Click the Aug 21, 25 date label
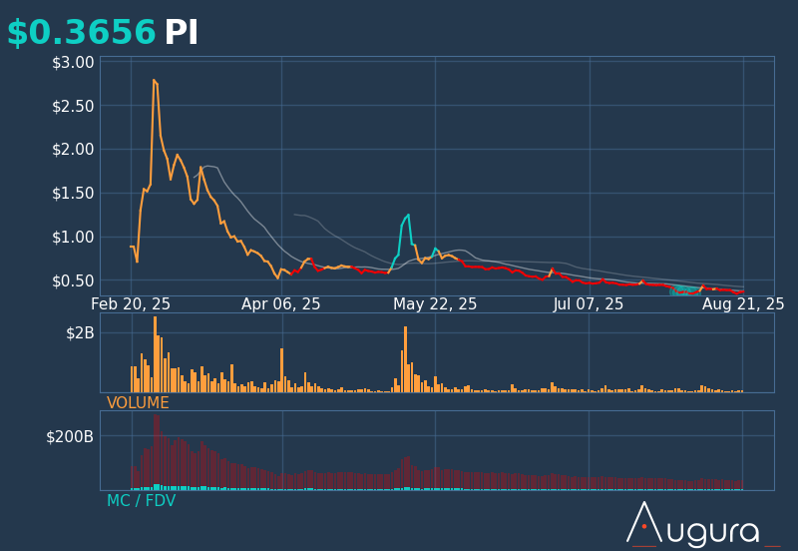Viewport: 798px width, 551px height. (743, 304)
